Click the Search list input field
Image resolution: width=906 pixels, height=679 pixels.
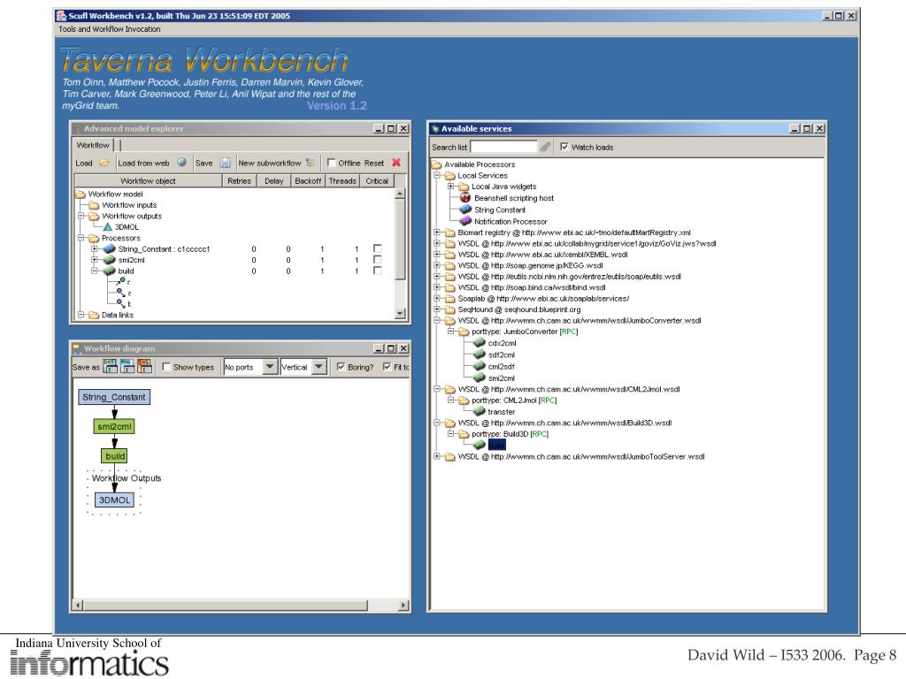pyautogui.click(x=503, y=148)
